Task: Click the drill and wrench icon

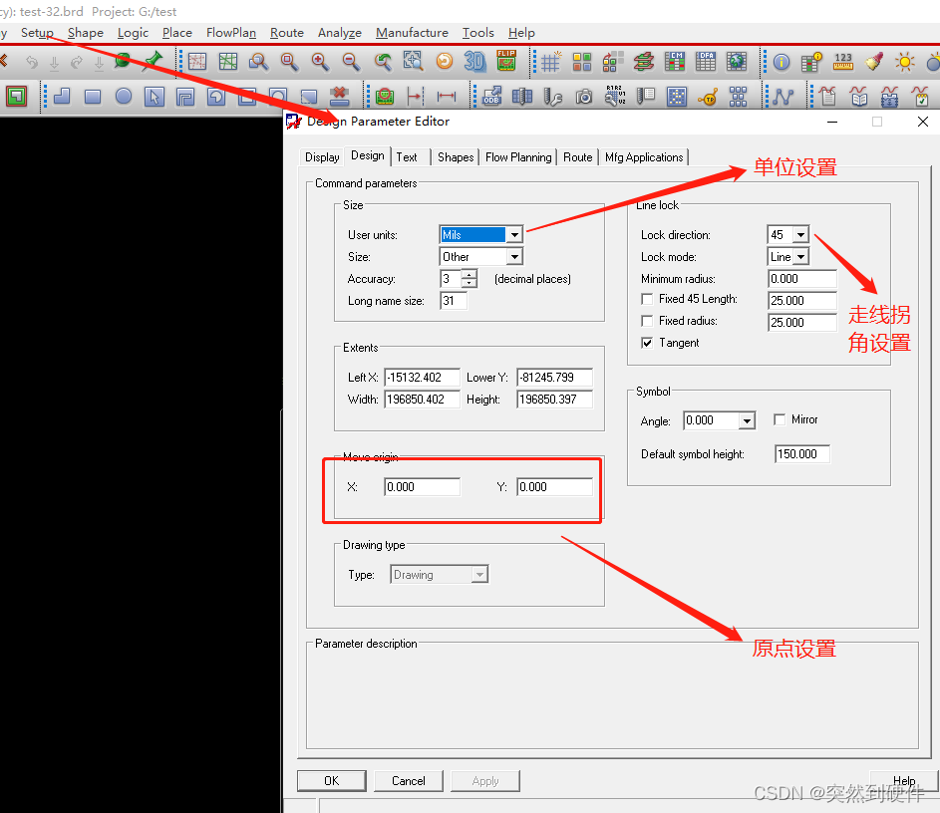Action: (x=552, y=97)
